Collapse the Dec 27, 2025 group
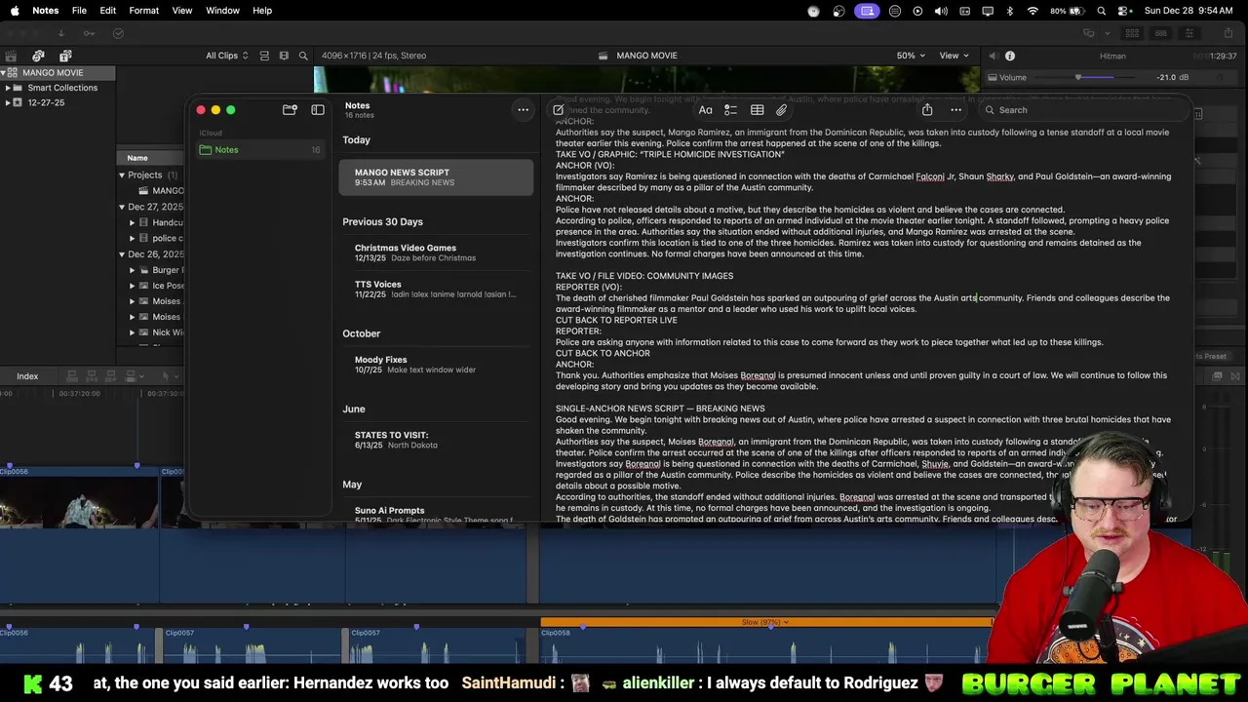 (122, 207)
